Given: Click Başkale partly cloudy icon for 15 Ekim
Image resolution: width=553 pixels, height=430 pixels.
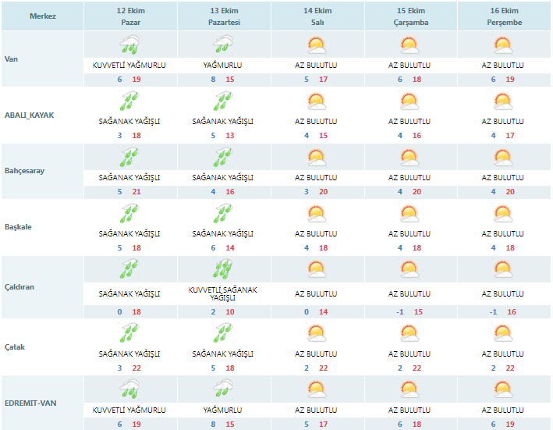Looking at the screenshot, I should point(409,214).
